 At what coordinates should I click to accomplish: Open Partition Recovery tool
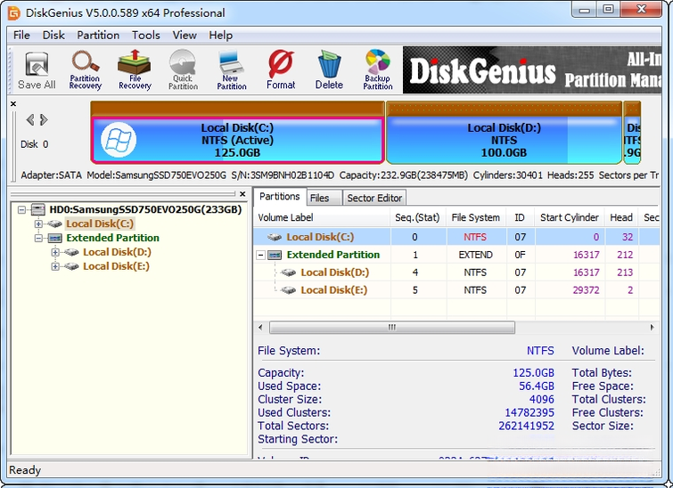coord(85,70)
